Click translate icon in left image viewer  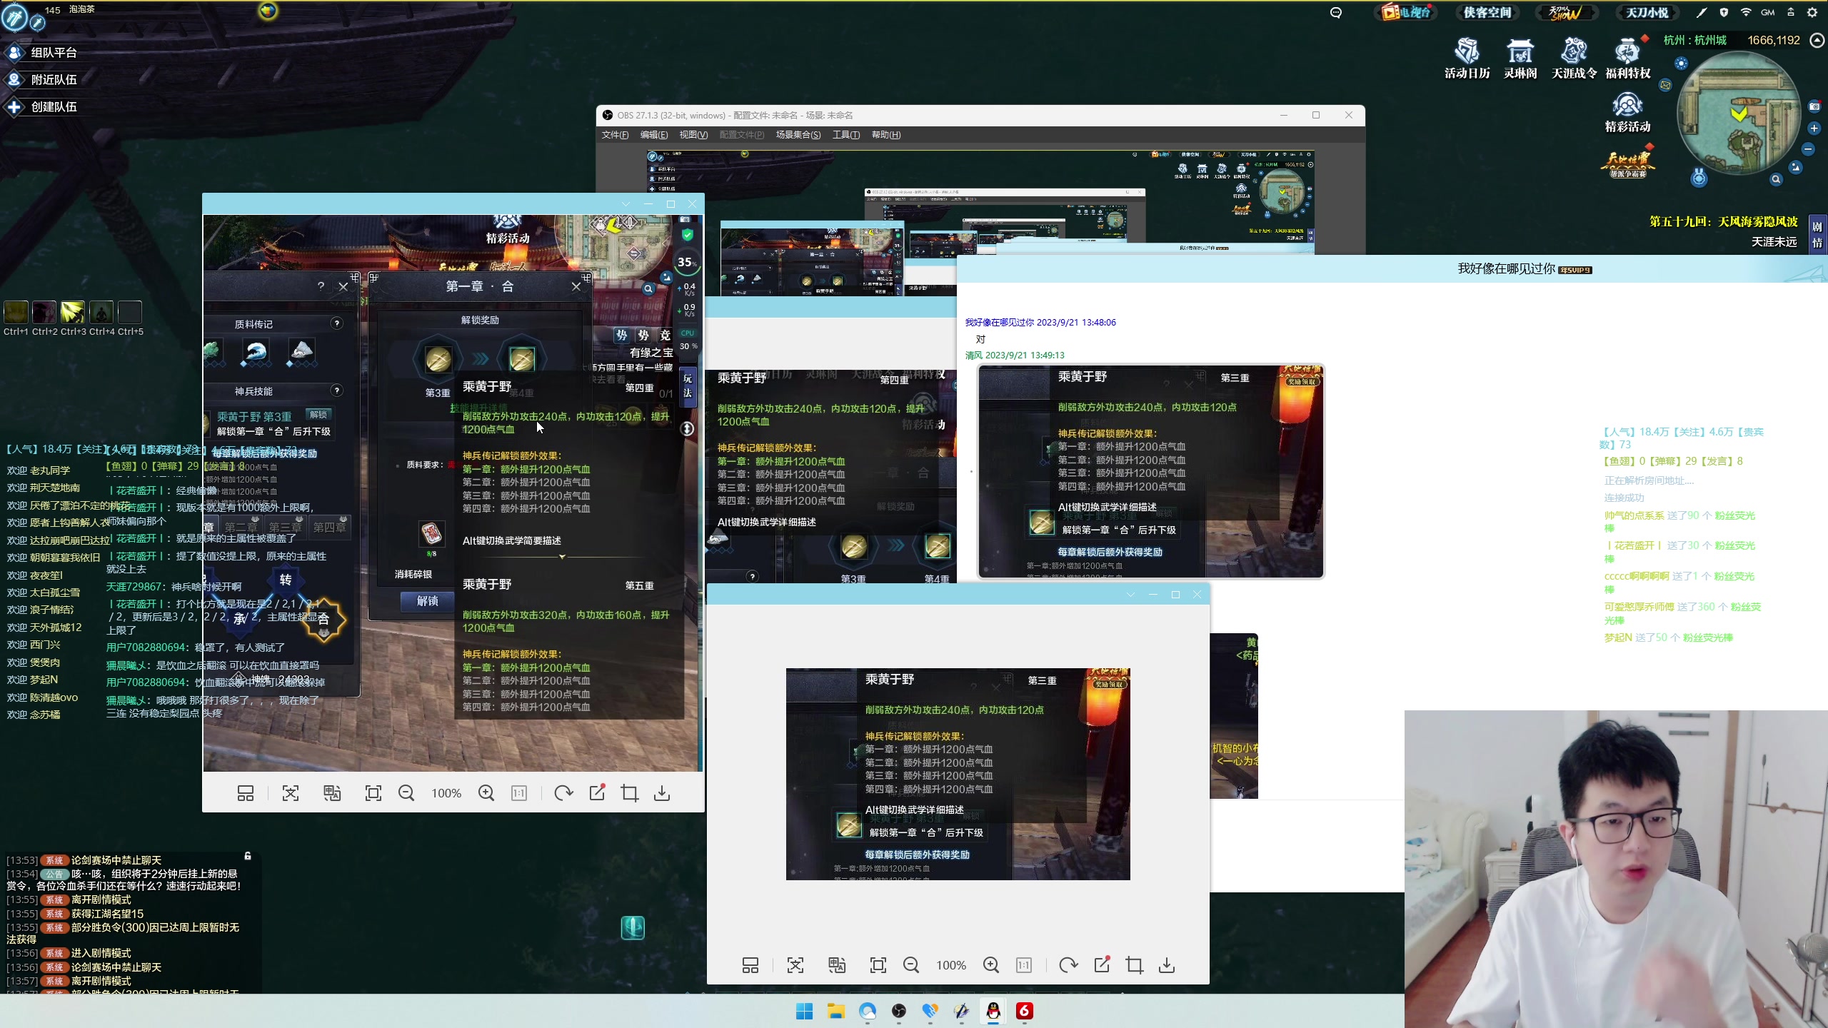(x=332, y=793)
